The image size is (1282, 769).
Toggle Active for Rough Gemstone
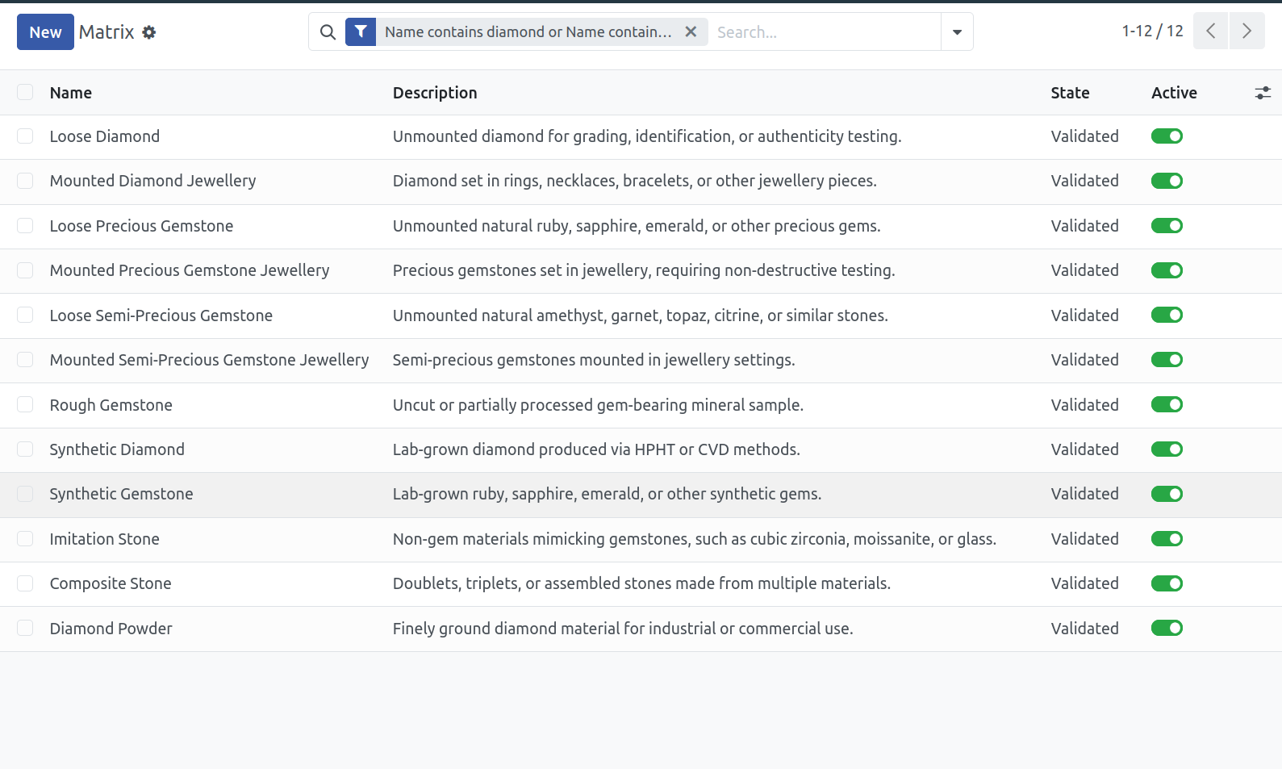point(1167,405)
